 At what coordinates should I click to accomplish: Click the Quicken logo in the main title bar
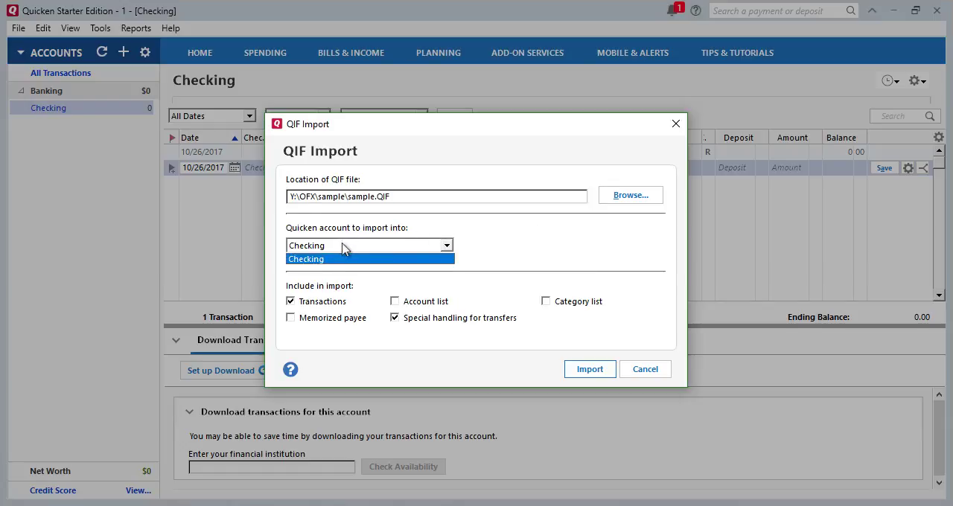(12, 10)
